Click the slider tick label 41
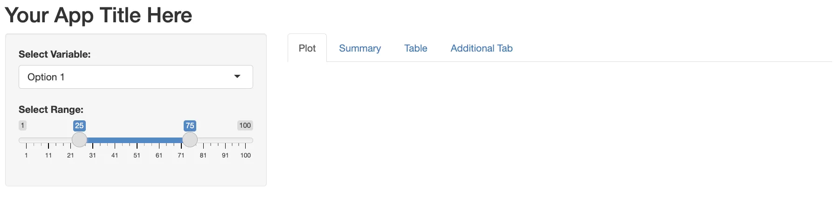This screenshot has height=223, width=840. [115, 156]
